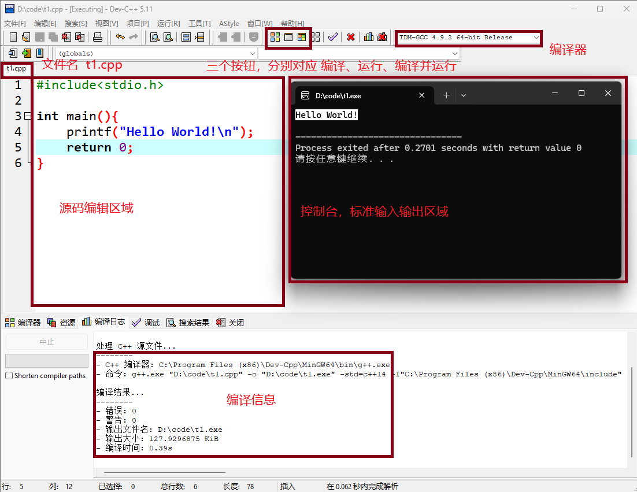The height and width of the screenshot is (492, 637).
Task: Click the New Project icon in second toolbar
Action: pyautogui.click(x=13, y=53)
